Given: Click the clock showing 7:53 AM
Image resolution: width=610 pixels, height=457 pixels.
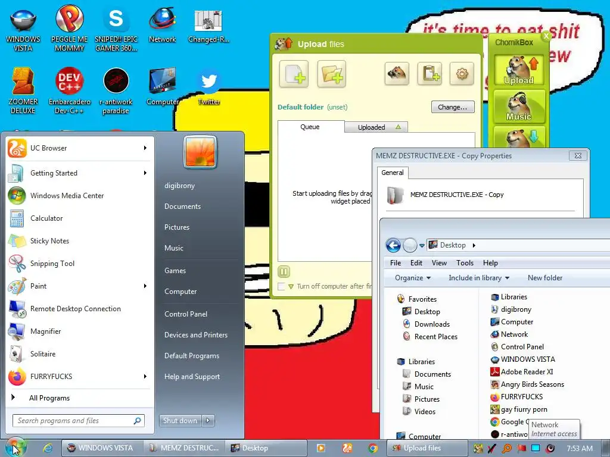Looking at the screenshot, I should click(x=579, y=448).
